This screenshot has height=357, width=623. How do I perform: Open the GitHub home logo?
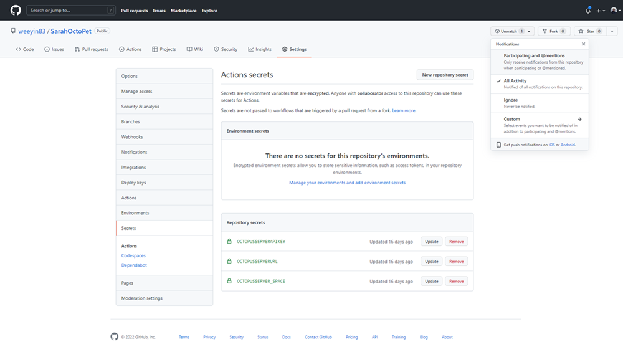point(16,11)
